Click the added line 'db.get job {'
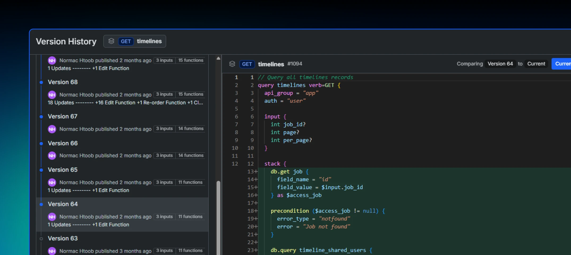The height and width of the screenshot is (255, 571). [289, 172]
